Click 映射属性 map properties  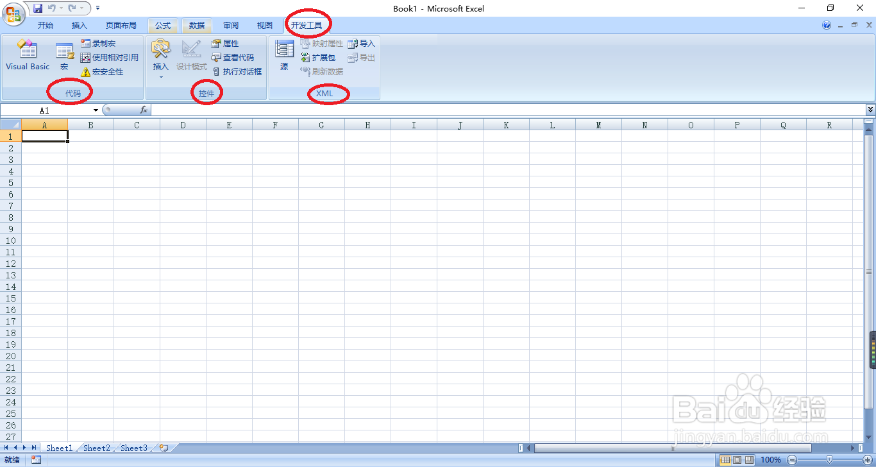click(x=322, y=44)
